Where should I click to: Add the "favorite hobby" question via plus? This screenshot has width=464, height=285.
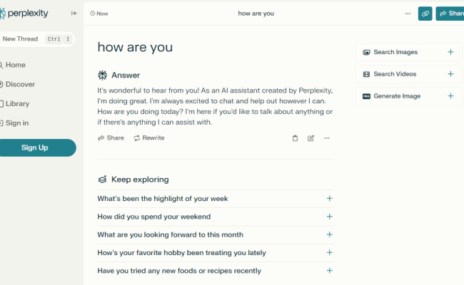tap(329, 252)
